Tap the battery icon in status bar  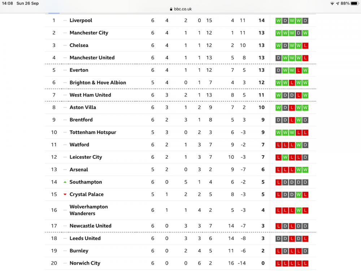(x=355, y=3)
